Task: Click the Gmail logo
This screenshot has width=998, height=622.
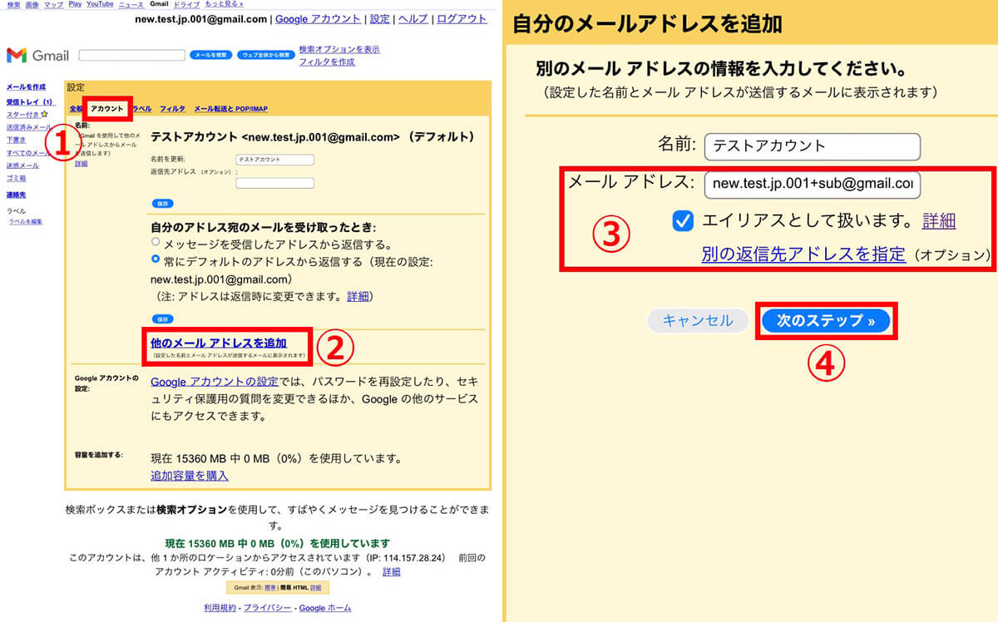Action: click(x=37, y=56)
